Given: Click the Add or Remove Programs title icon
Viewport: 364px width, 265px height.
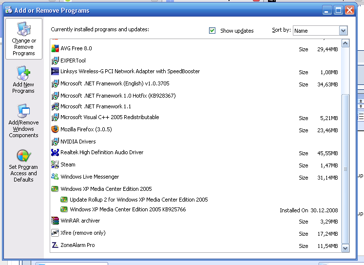Looking at the screenshot, I should click(x=9, y=10).
